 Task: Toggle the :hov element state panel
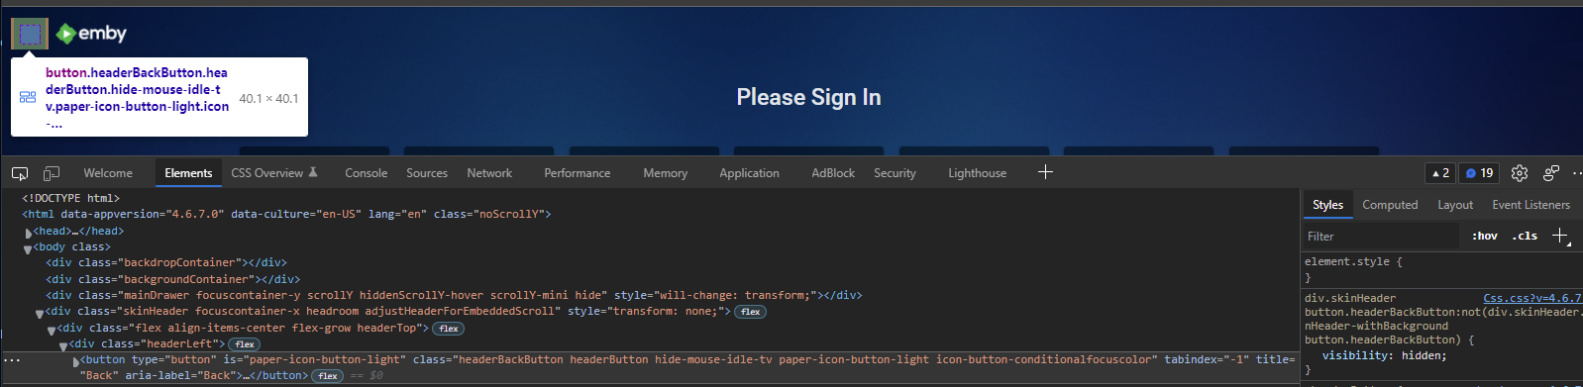coord(1484,236)
